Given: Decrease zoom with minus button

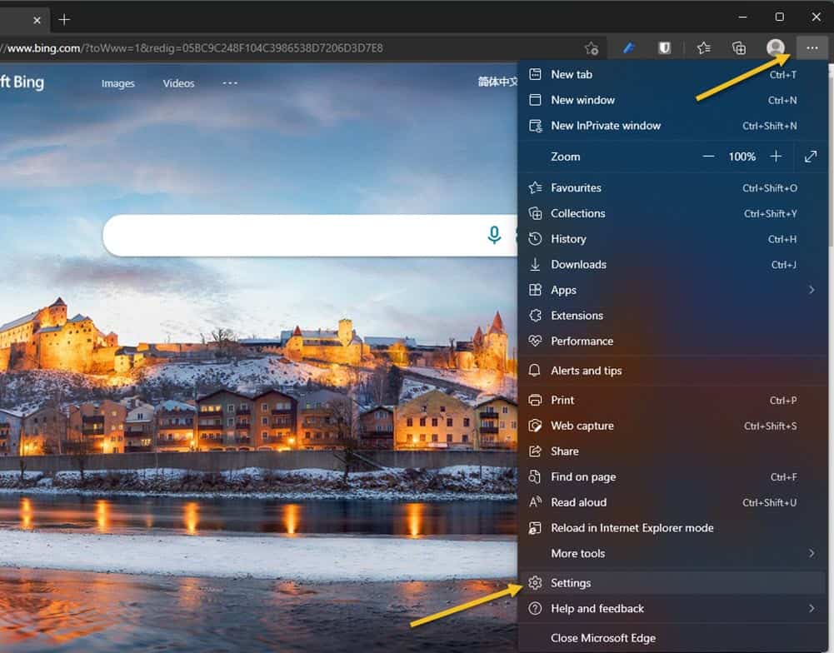Looking at the screenshot, I should (x=708, y=157).
